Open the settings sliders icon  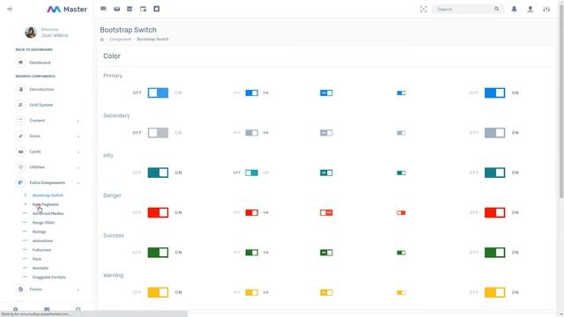coord(546,10)
